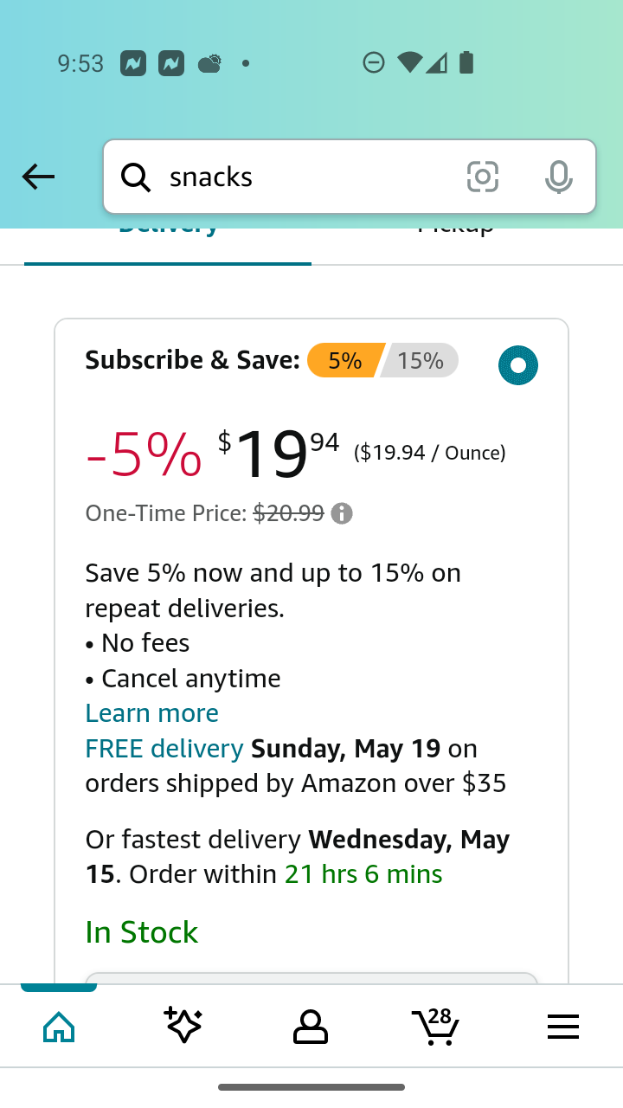This screenshot has width=623, height=1108.
Task: Open the account profile icon
Action: pos(311,1027)
